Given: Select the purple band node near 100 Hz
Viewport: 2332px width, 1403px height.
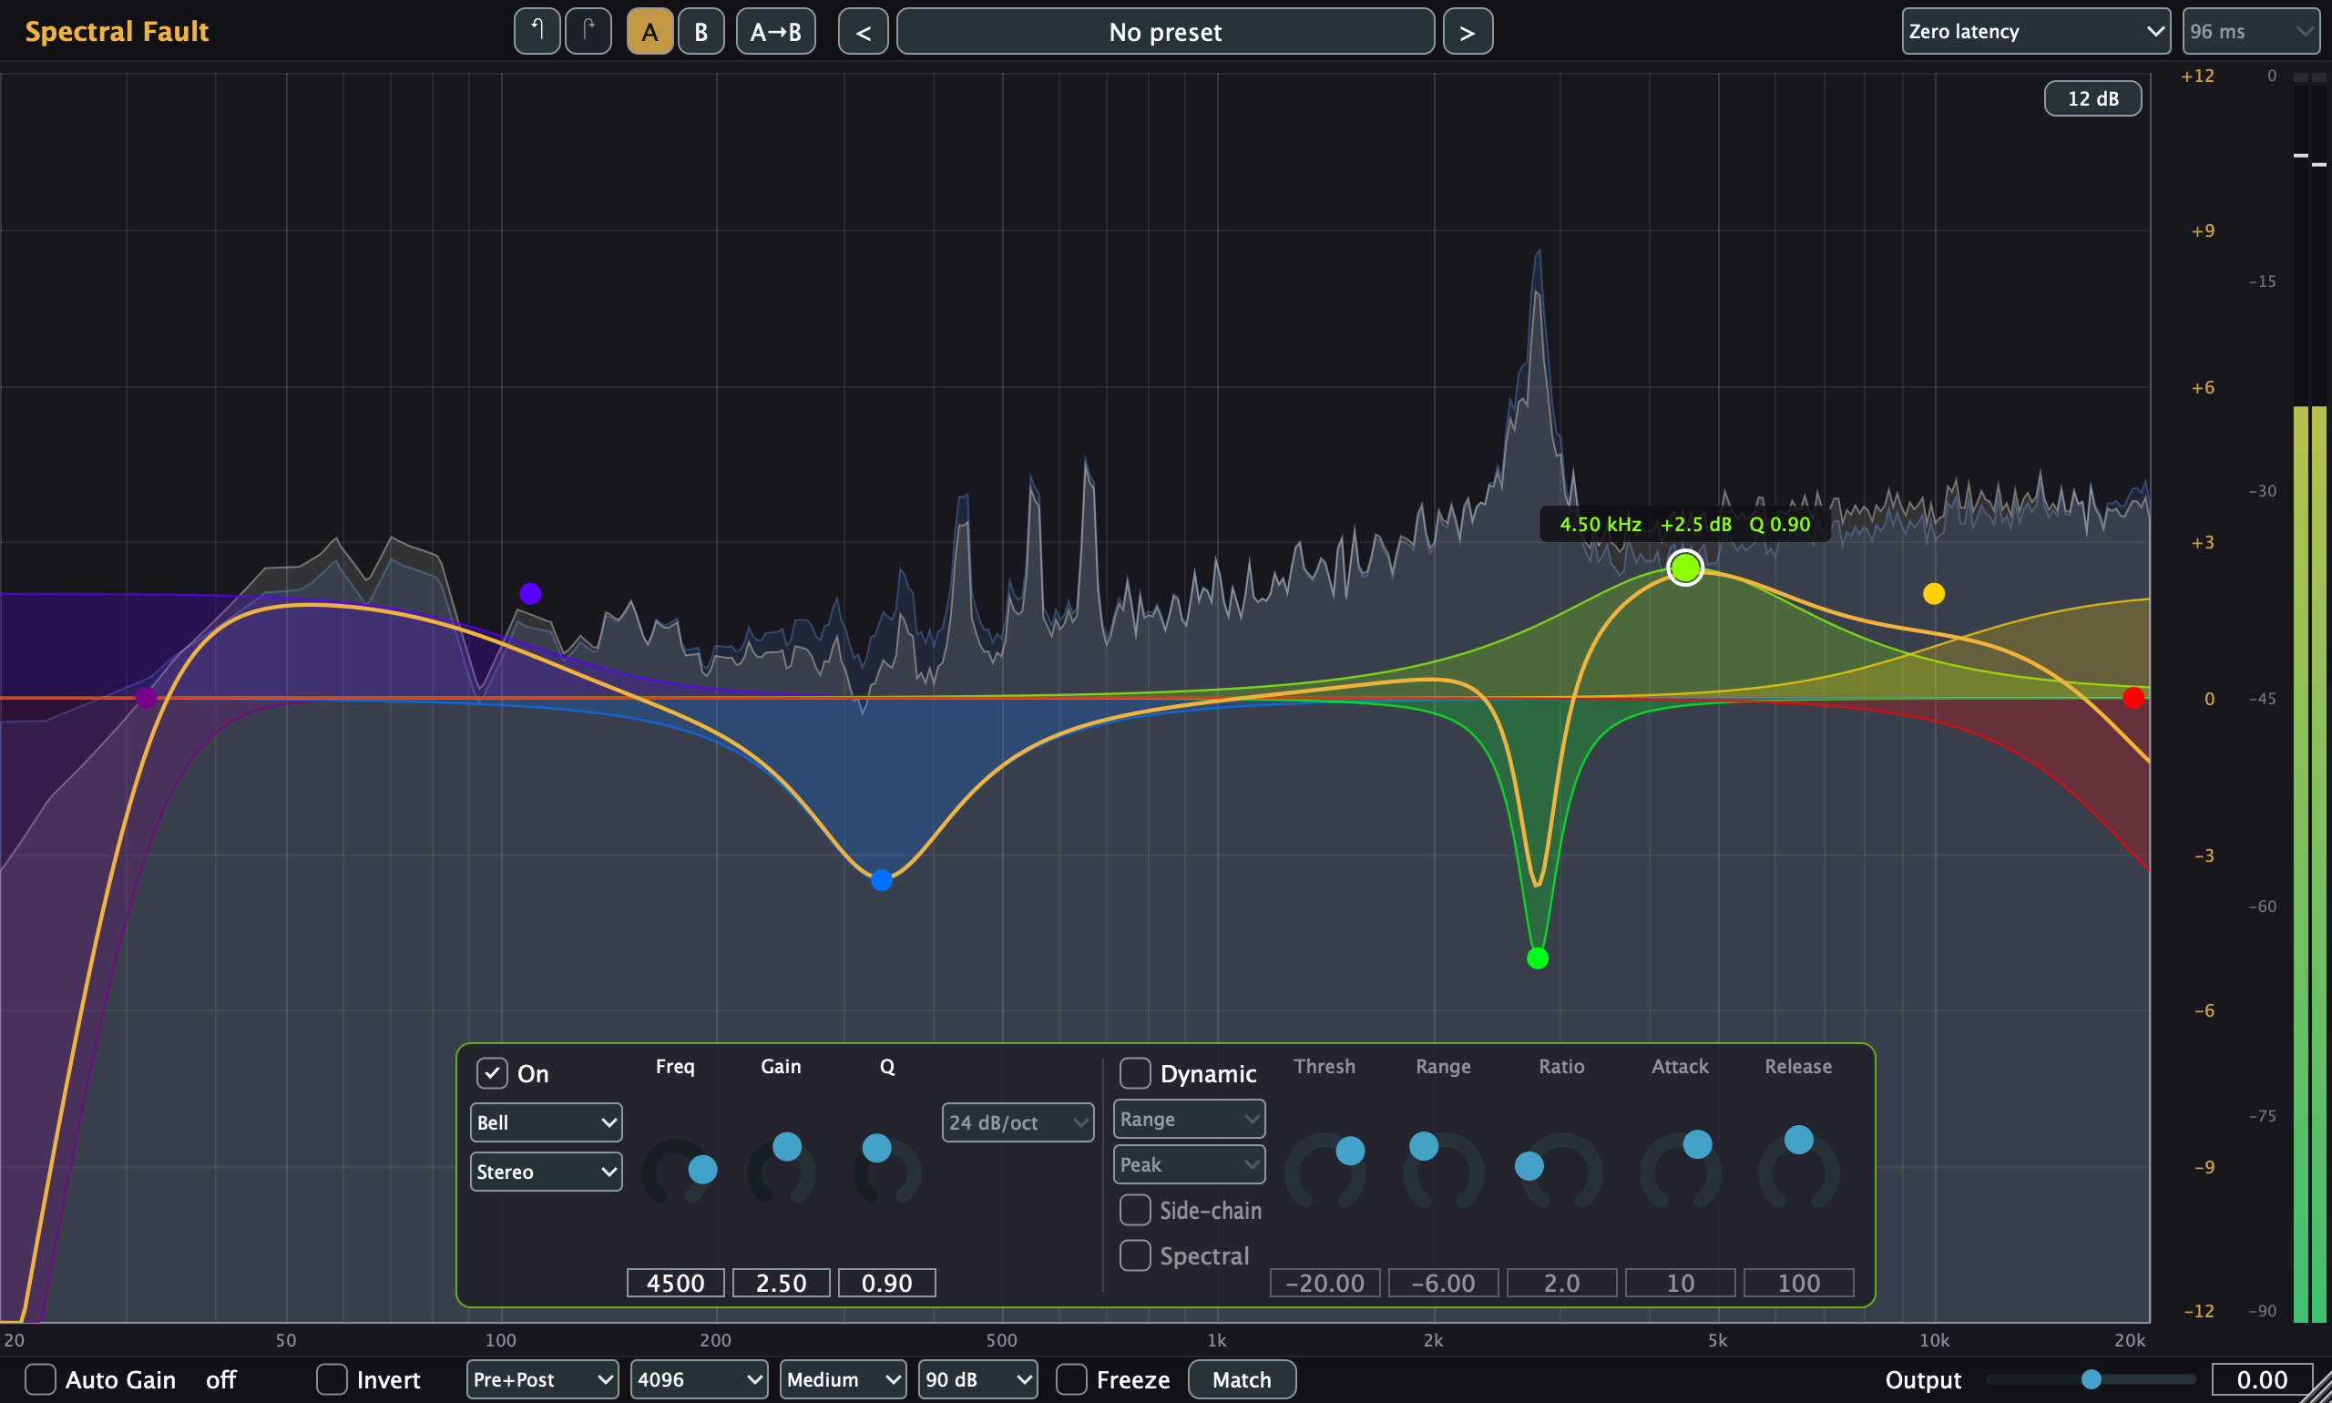Looking at the screenshot, I should coord(530,594).
